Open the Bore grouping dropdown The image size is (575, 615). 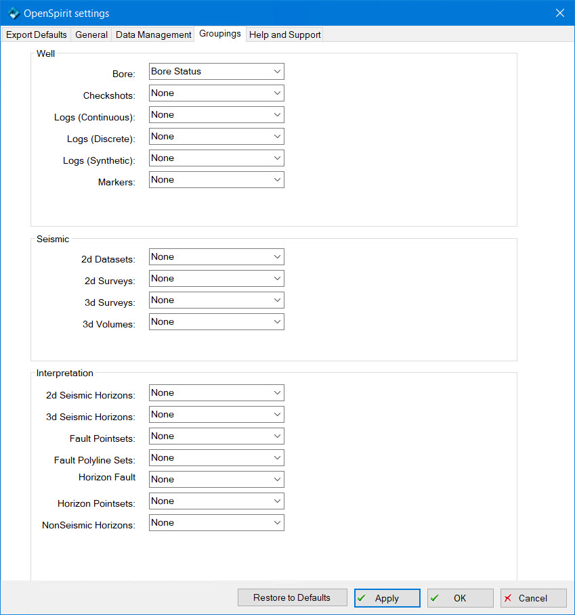[x=216, y=72]
